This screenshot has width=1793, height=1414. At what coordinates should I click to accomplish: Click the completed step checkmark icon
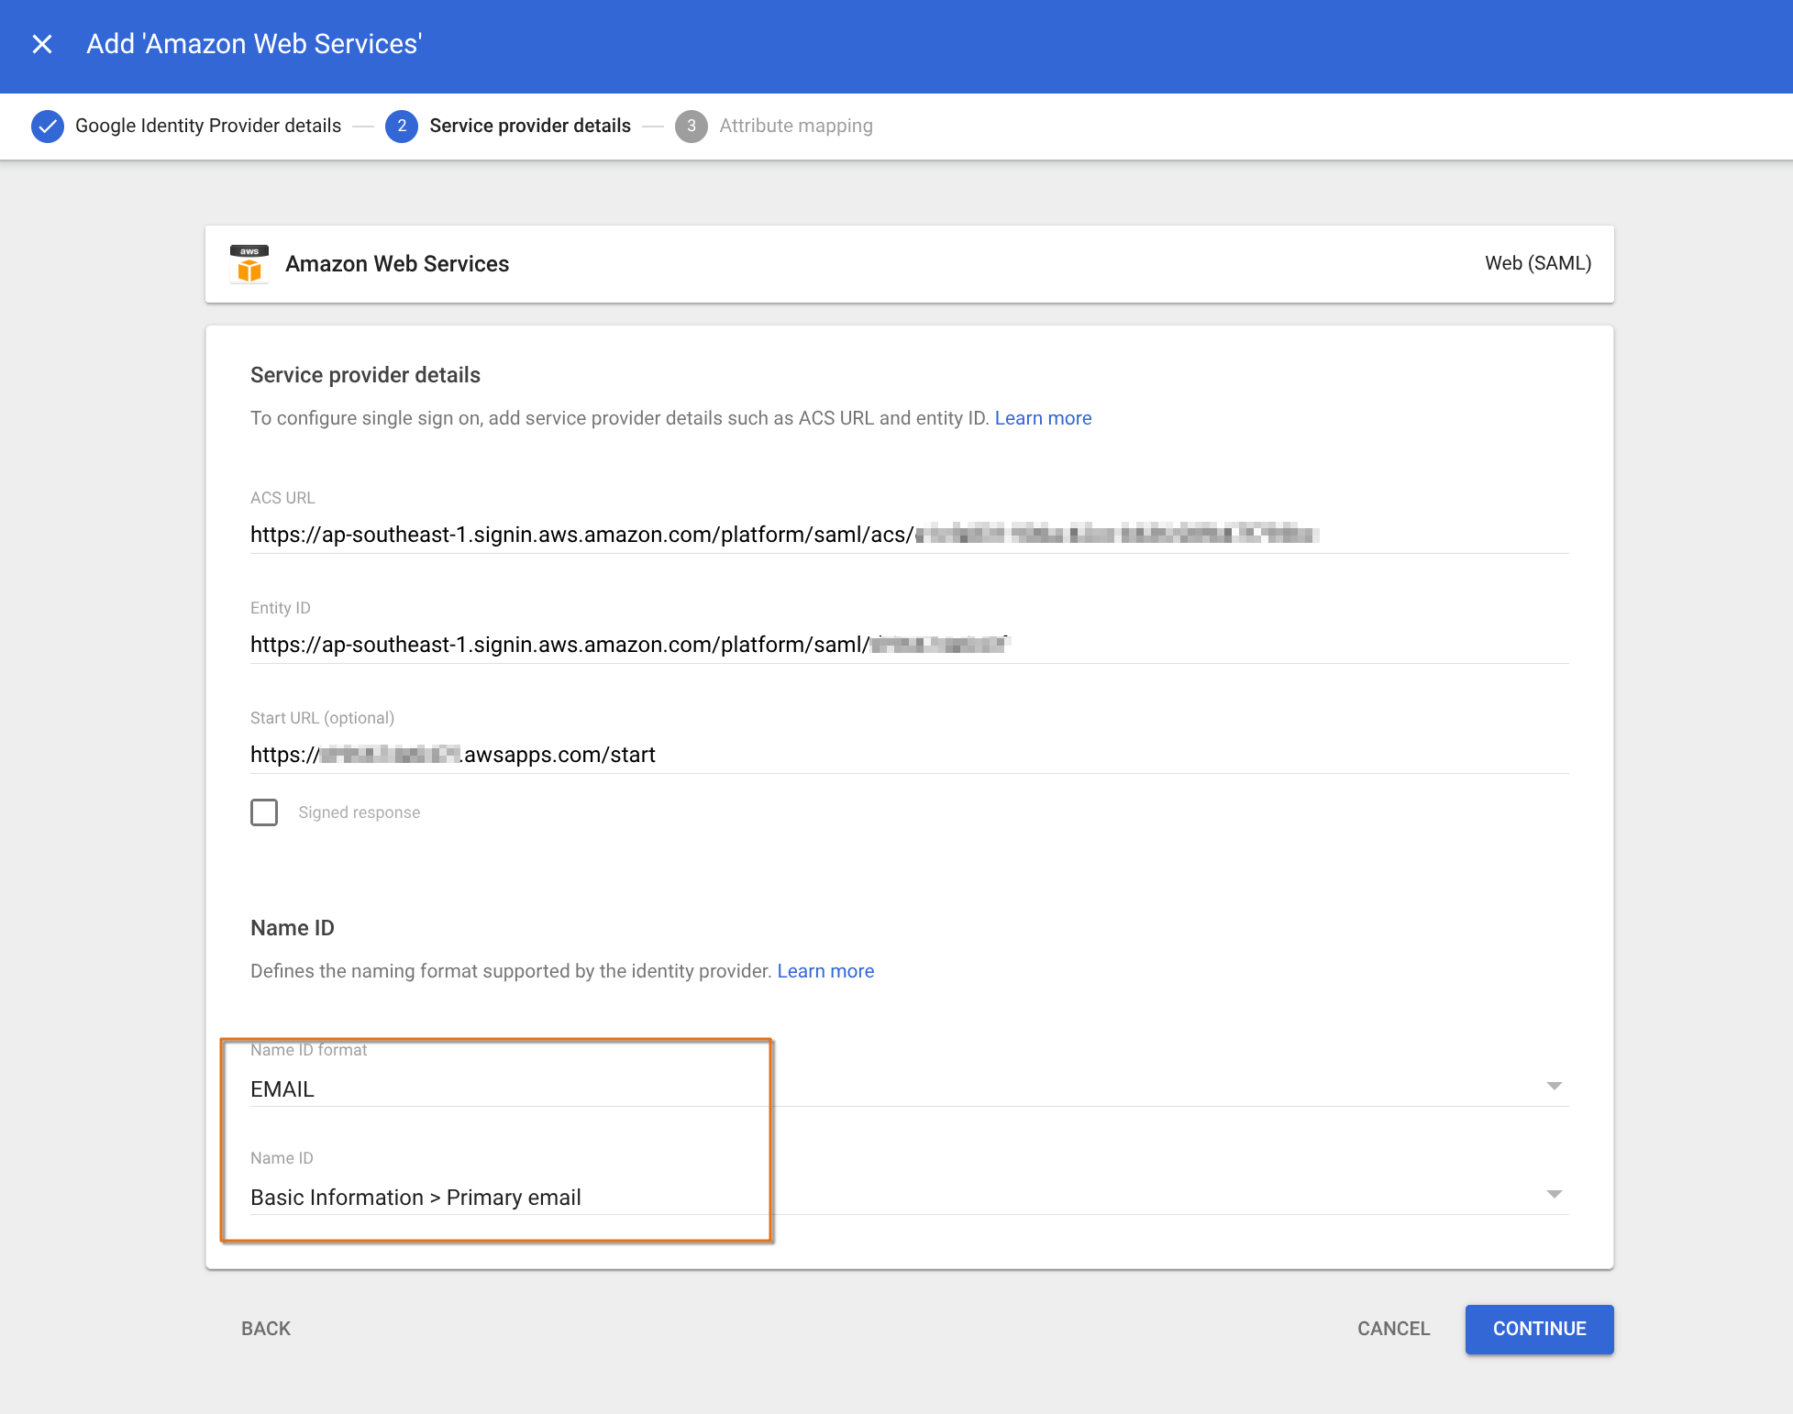pyautogui.click(x=48, y=127)
